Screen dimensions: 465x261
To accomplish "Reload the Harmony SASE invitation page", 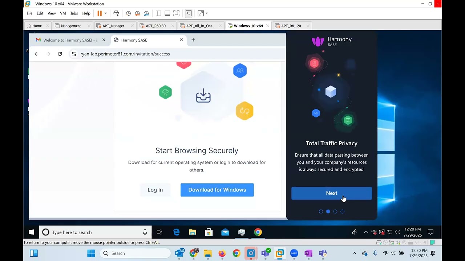I will click(x=60, y=54).
